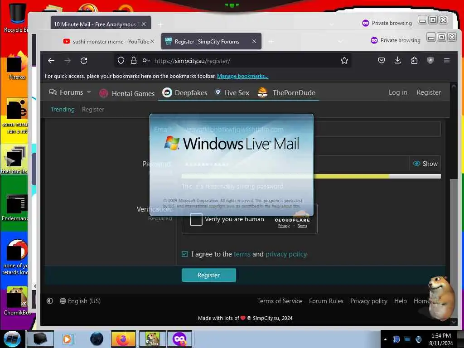This screenshot has width=464, height=348.
Task: Open the Recycle Bin desktop icon
Action: coord(17,17)
